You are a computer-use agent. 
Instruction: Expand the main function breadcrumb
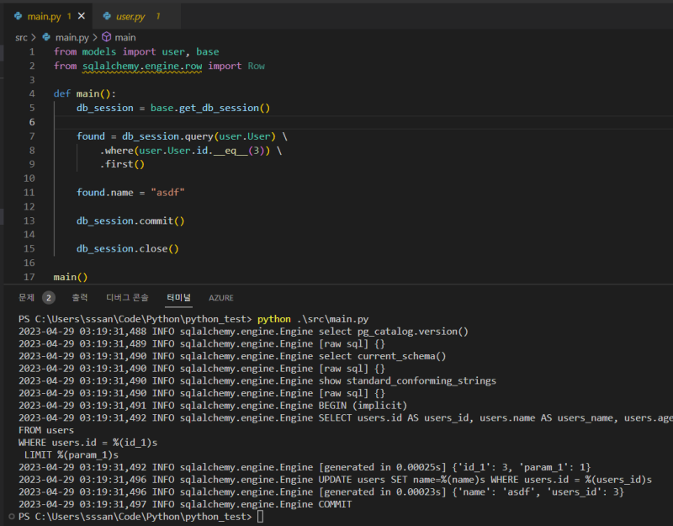(x=125, y=37)
